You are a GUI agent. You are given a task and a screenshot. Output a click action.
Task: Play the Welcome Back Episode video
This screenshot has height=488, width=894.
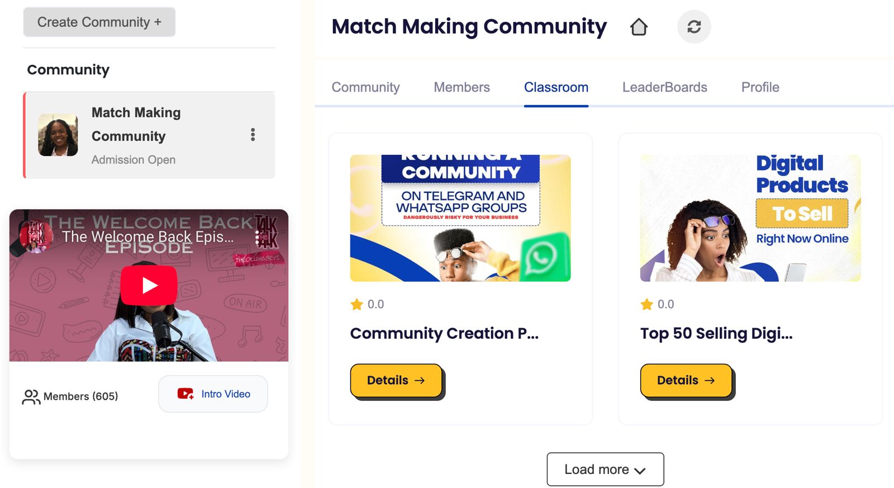pos(149,285)
